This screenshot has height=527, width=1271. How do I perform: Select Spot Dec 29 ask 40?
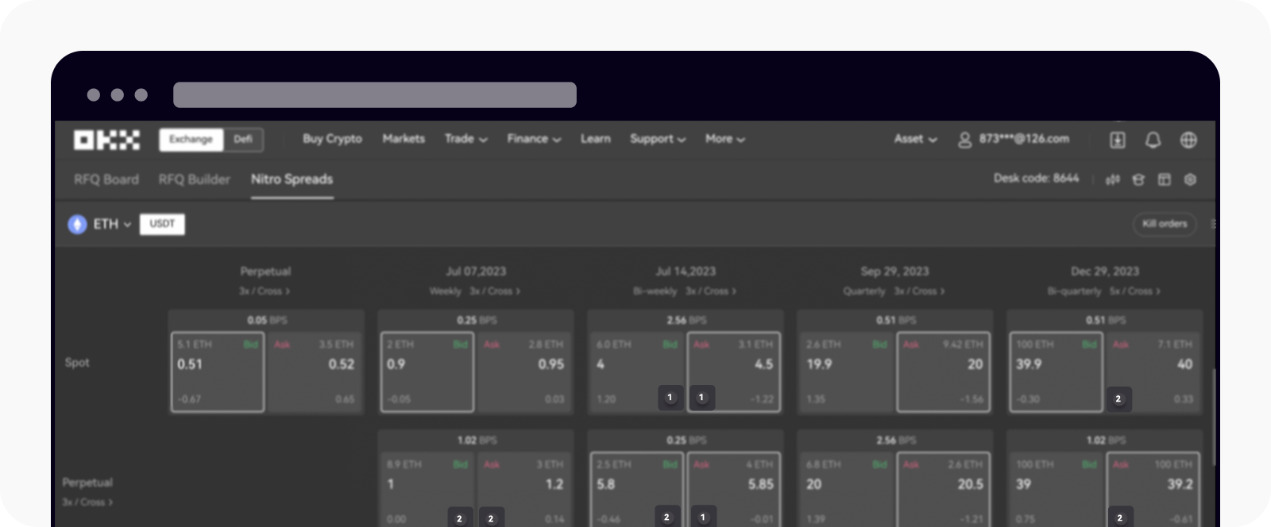tap(1153, 371)
